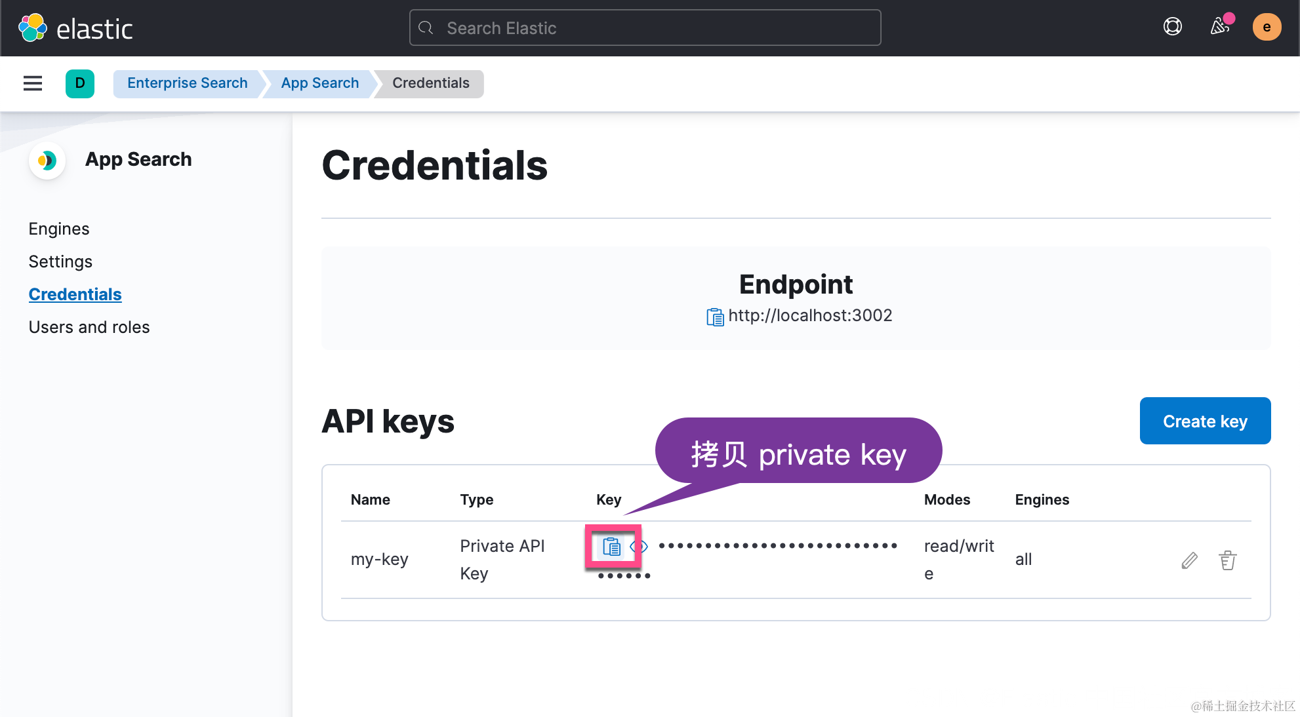Screen dimensions: 1300x717
Task: Focus the Search Elastic field
Action: pos(645,28)
